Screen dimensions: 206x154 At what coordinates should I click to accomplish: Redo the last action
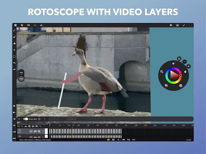tap(14, 69)
